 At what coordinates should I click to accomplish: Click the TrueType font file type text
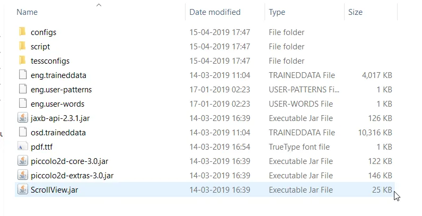coord(299,146)
